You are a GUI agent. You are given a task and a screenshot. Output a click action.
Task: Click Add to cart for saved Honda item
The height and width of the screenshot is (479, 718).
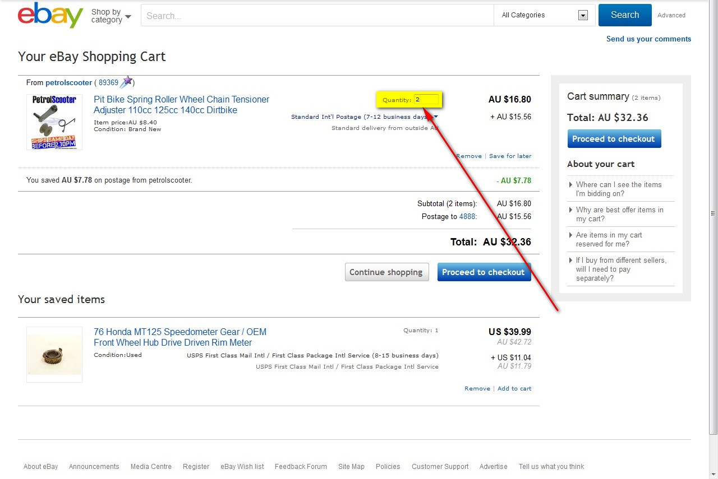click(x=514, y=389)
